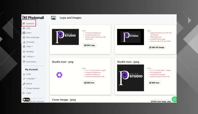The height and width of the screenshot is (114, 198).
Task: Click the Dashboard sidebar icon
Action: (24, 24)
